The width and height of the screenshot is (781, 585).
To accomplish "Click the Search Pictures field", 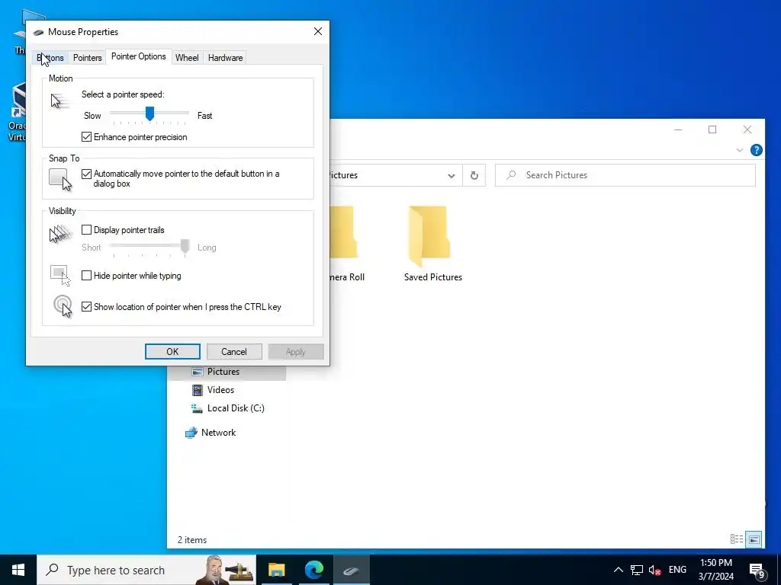I will [625, 175].
